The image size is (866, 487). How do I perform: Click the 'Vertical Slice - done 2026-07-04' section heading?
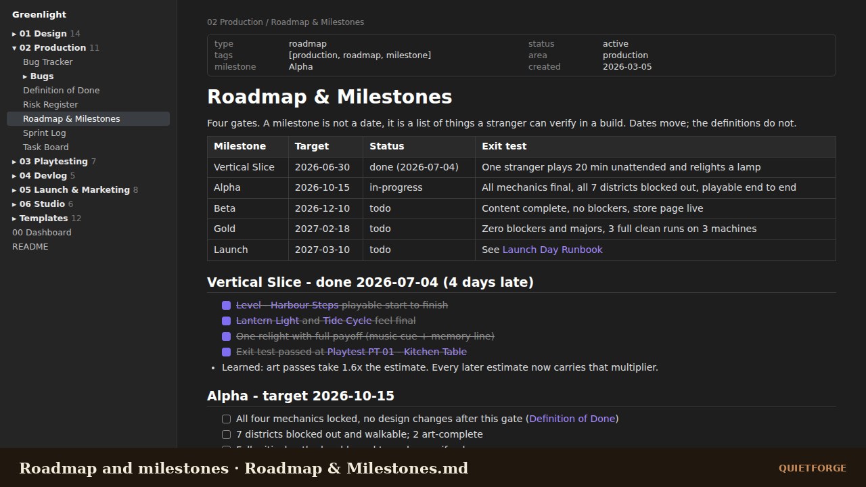tap(370, 282)
